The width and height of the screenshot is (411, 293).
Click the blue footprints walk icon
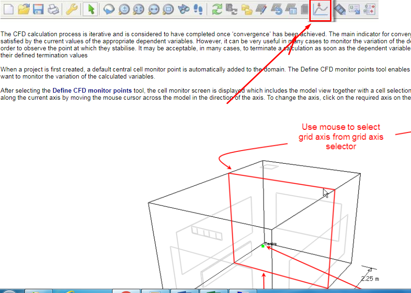(198, 9)
